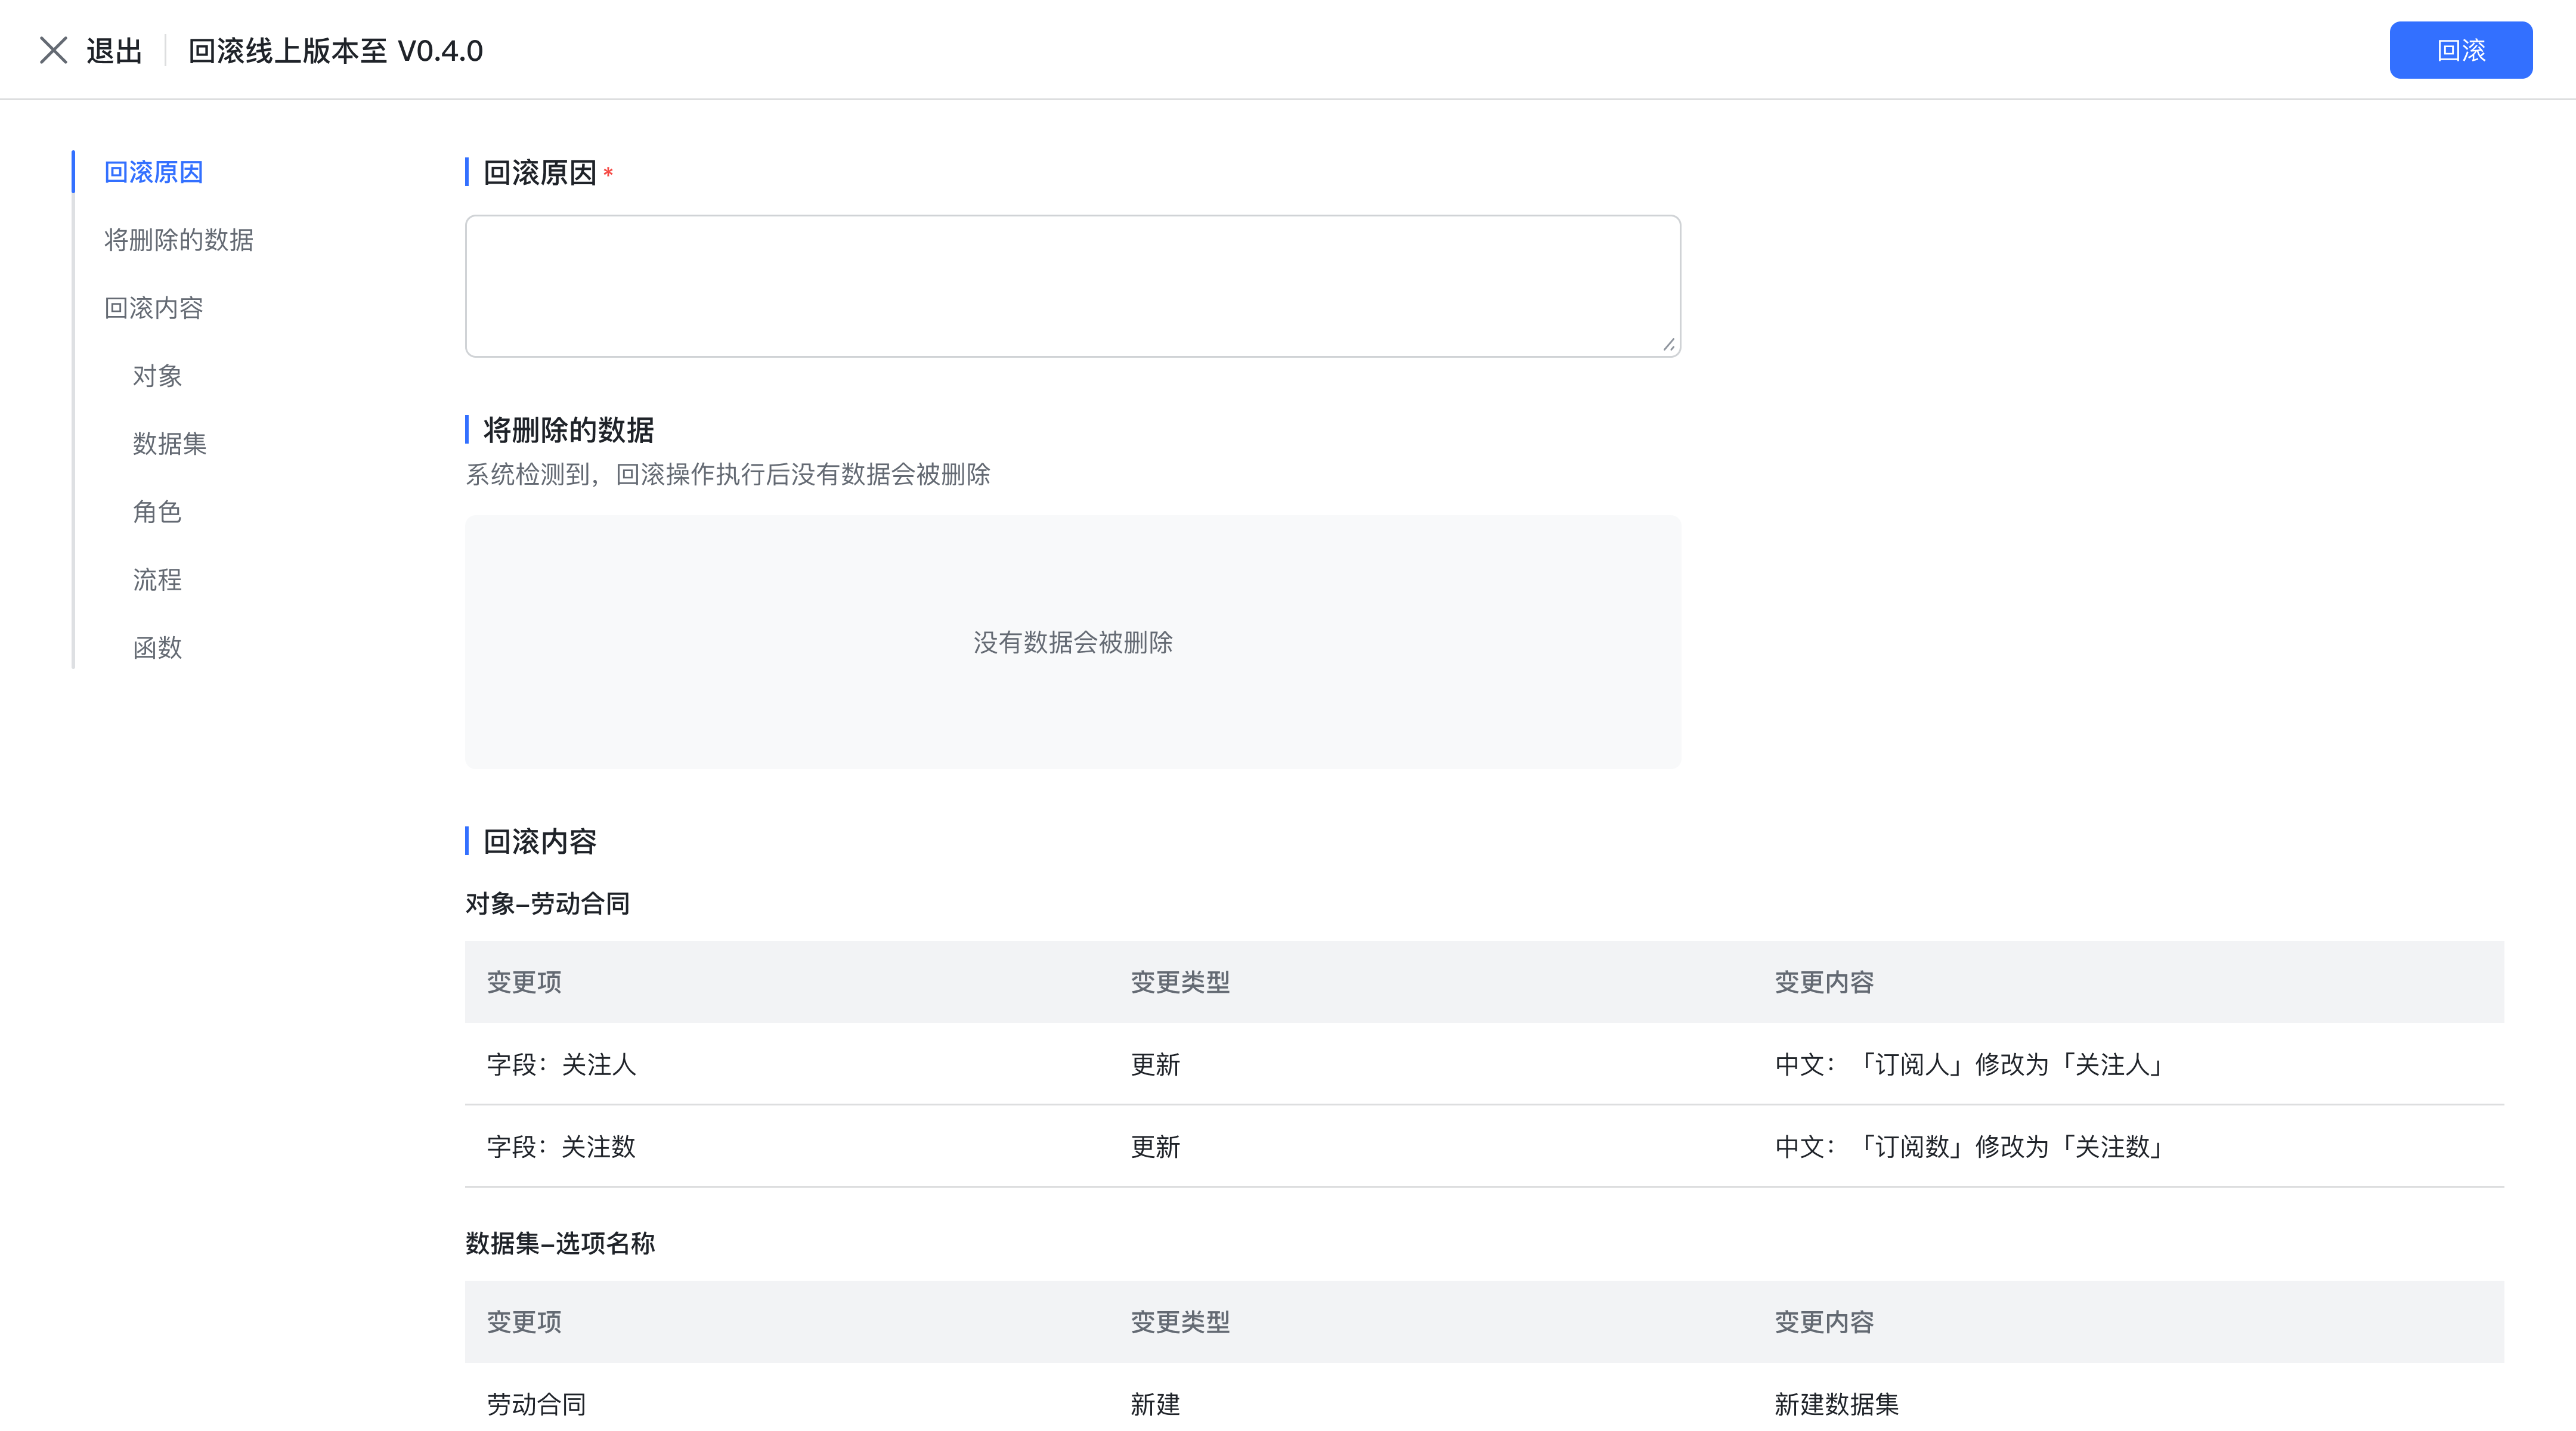Click the blue 回滚 button
Screen dimensions: 2576x1431
click(2460, 50)
